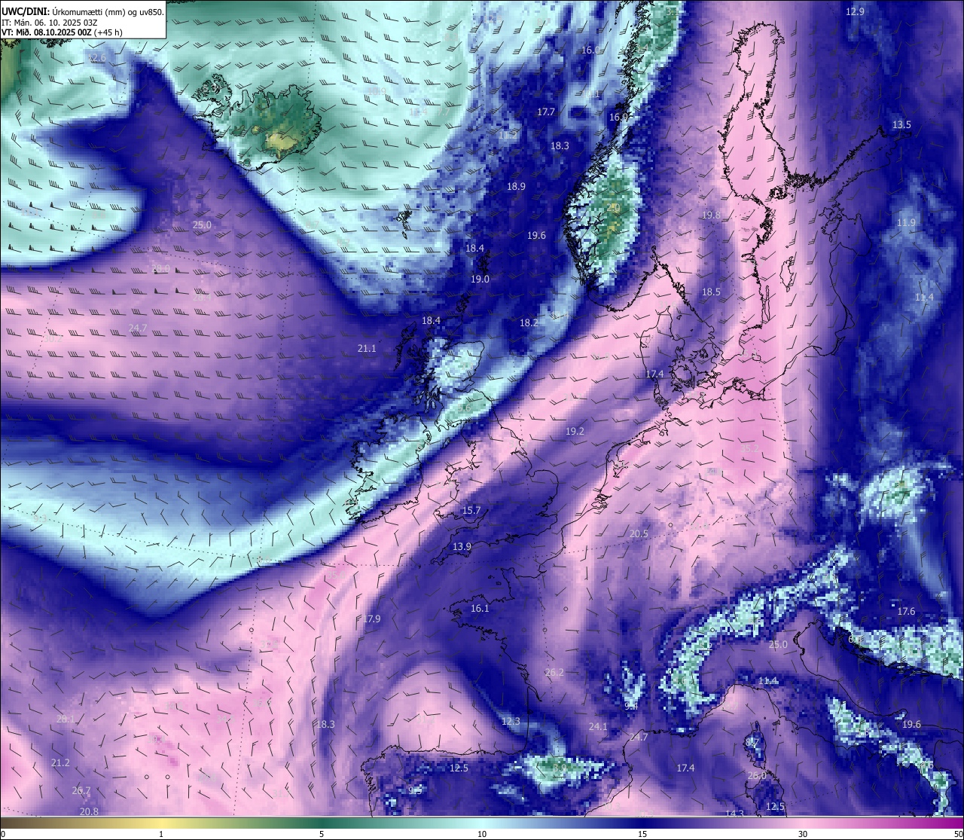The height and width of the screenshot is (840, 964).
Task: Click the 20.8 value label
Action: coord(89,811)
